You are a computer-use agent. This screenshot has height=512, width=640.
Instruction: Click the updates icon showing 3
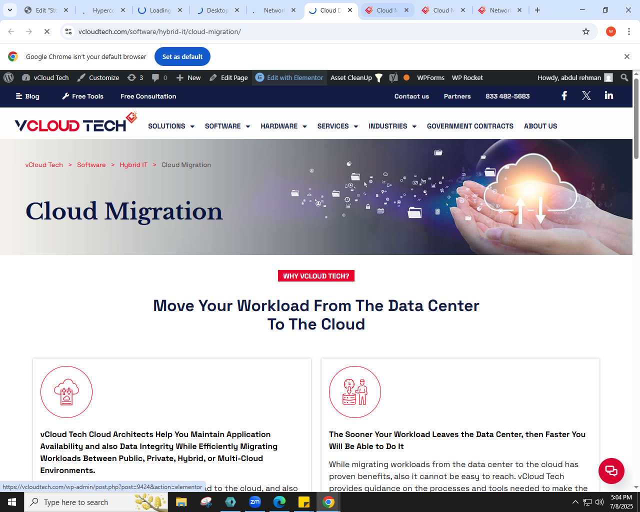click(x=135, y=77)
